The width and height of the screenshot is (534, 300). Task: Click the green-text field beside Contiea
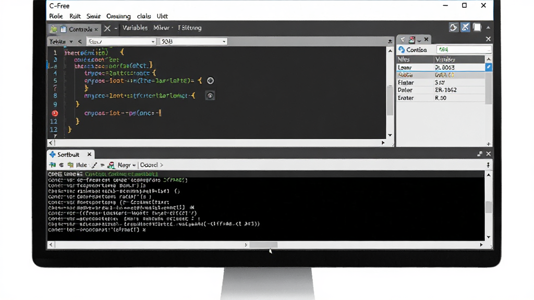click(464, 49)
